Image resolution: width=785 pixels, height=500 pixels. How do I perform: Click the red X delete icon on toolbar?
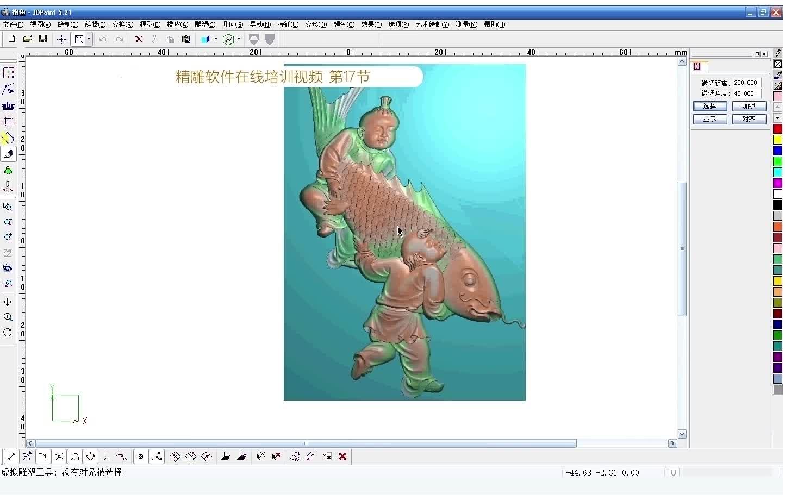[139, 39]
